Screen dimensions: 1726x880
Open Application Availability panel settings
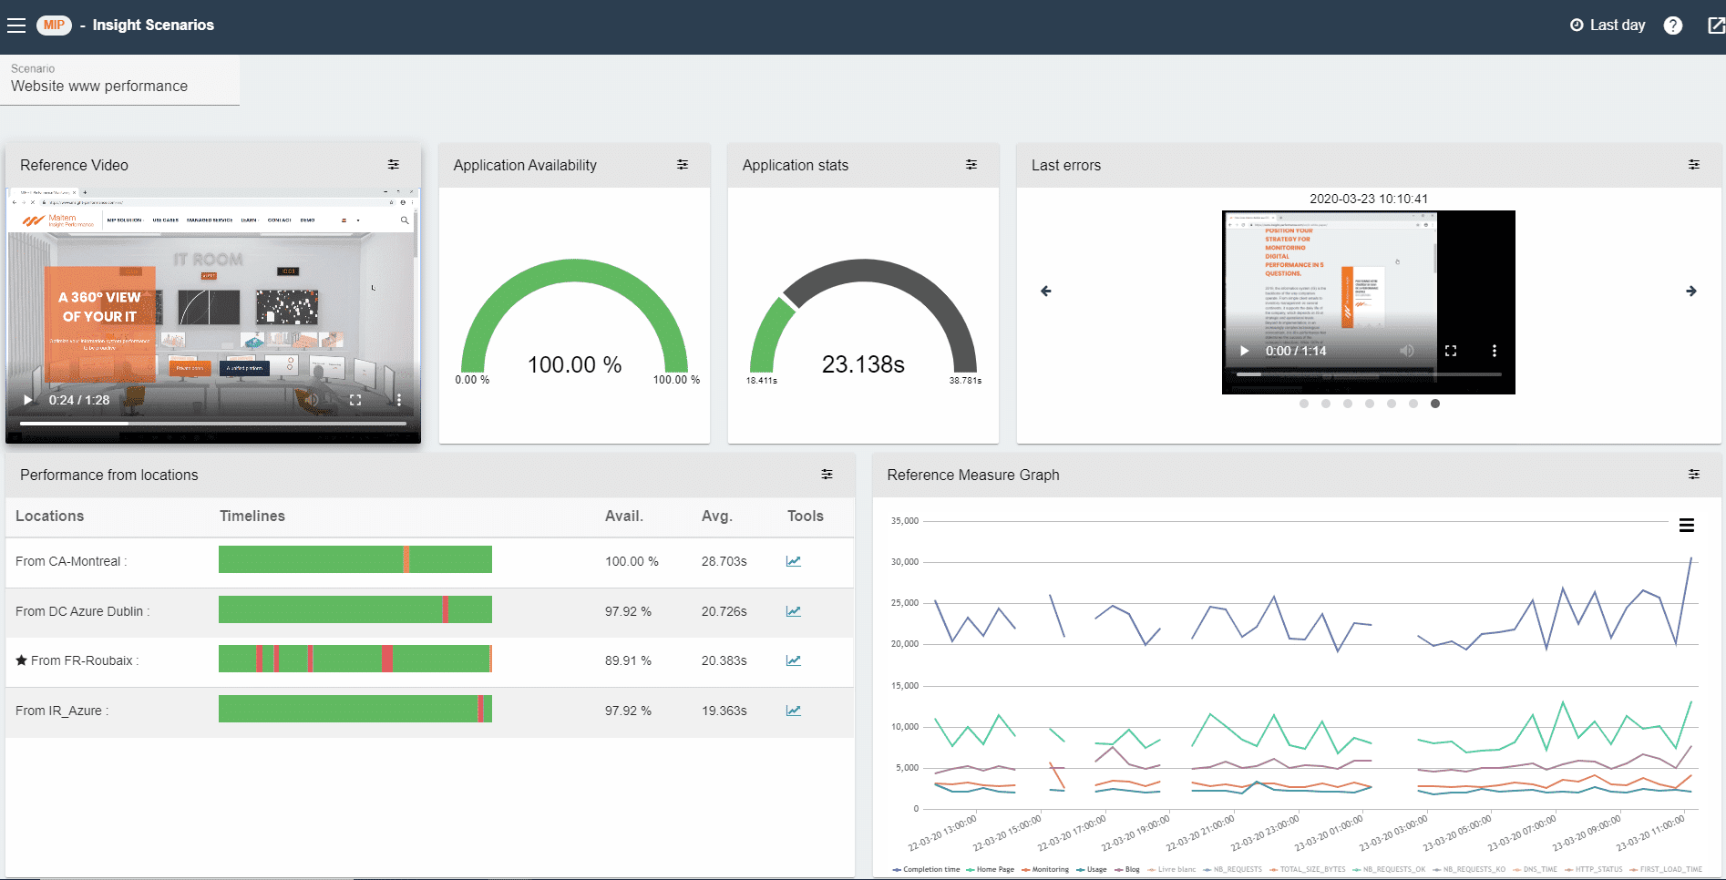point(683,165)
